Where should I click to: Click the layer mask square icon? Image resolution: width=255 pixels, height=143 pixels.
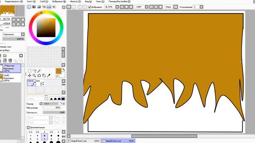[21, 56]
